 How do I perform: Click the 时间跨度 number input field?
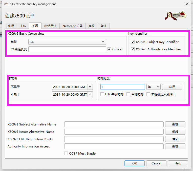(x=122, y=87)
